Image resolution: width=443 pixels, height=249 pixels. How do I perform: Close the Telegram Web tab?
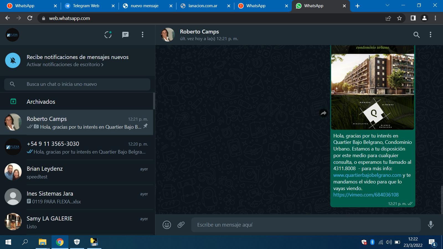pos(113,6)
